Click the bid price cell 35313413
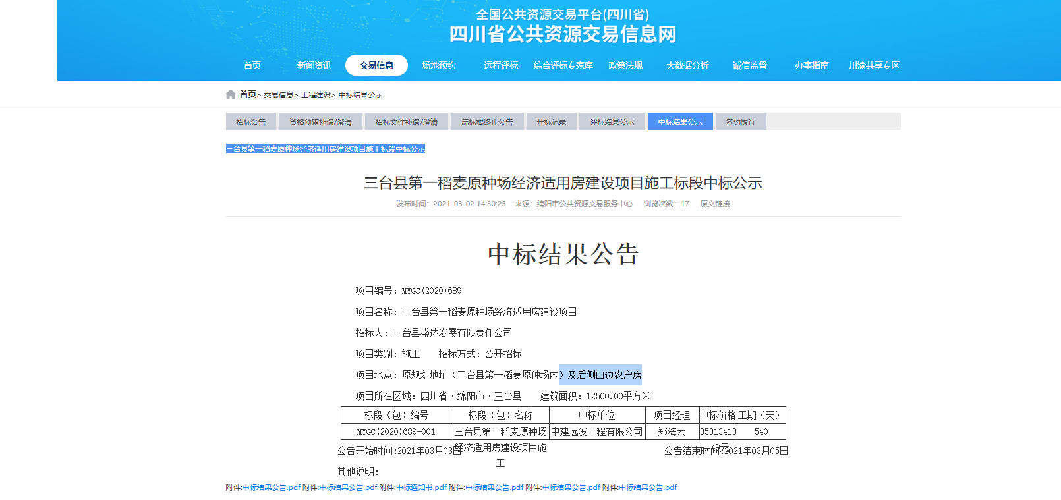Image resolution: width=1061 pixels, height=500 pixels. click(x=718, y=431)
